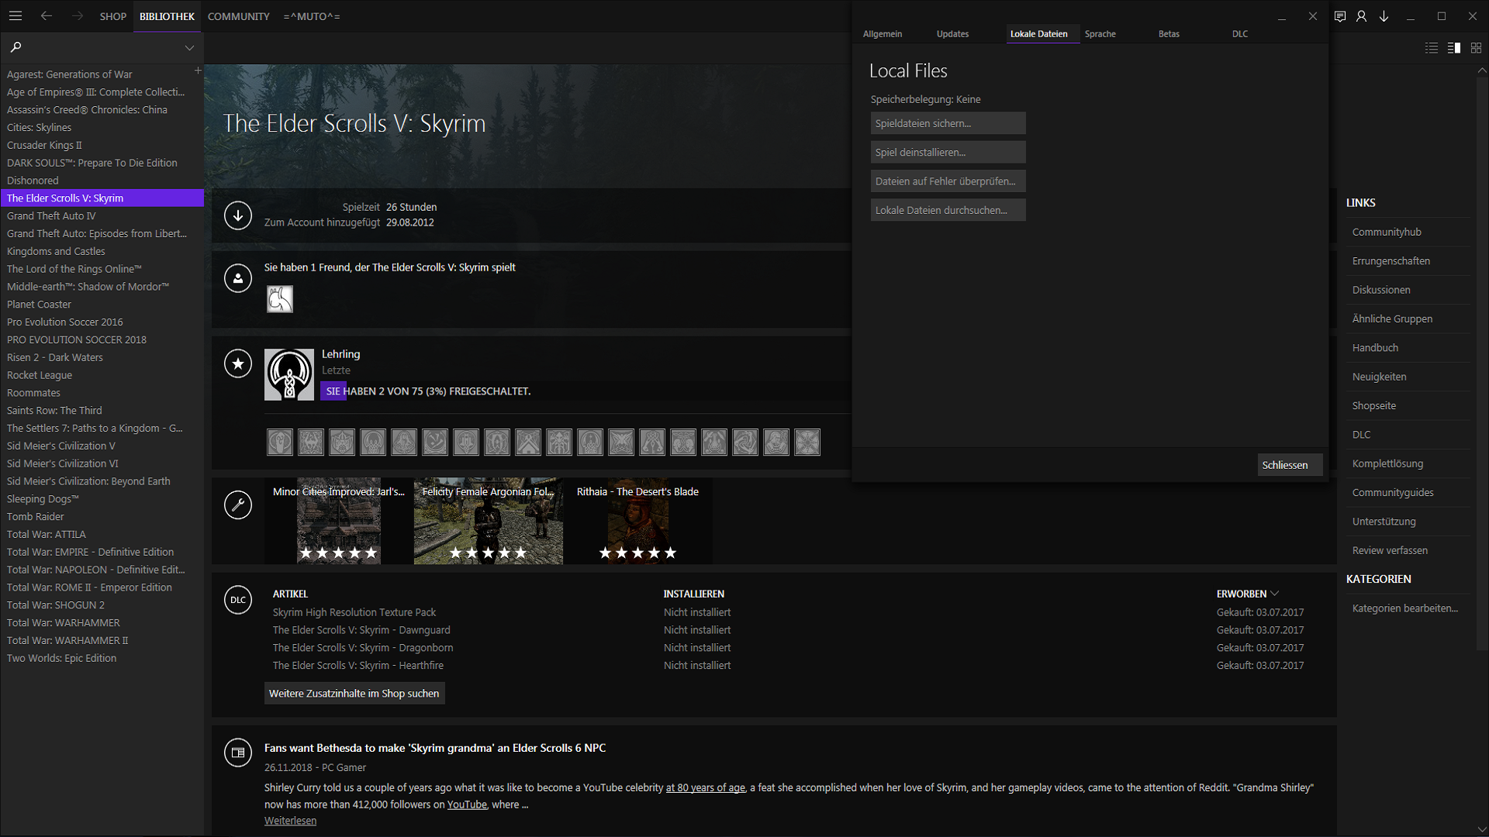Open the friends profile icon
The height and width of the screenshot is (837, 1489).
click(x=1361, y=15)
